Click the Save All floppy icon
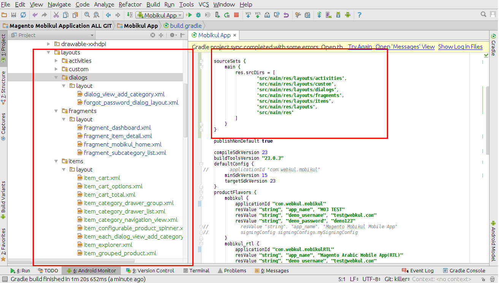This screenshot has height=283, width=499. pyautogui.click(x=13, y=15)
